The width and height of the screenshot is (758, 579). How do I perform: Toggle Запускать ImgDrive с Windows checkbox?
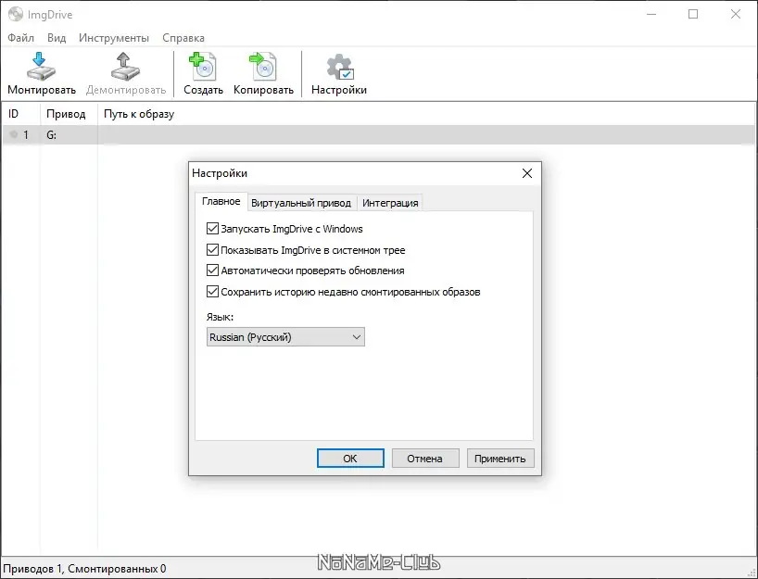pos(212,229)
